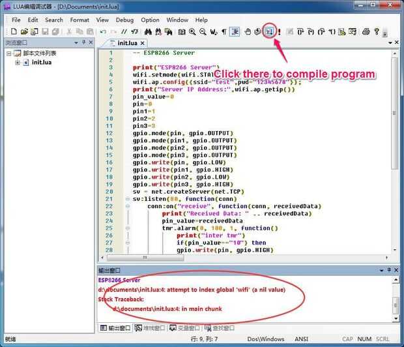Toggle show whitespace paragraph mark icon
The width and height of the screenshot is (404, 347).
click(224, 32)
